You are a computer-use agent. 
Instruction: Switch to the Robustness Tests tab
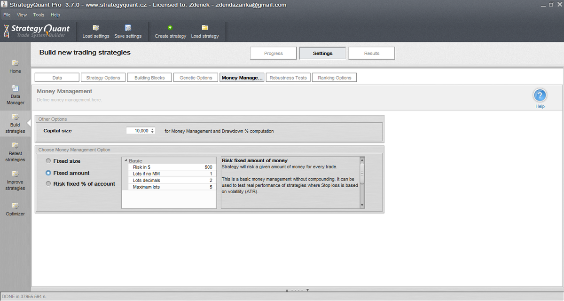click(x=288, y=78)
